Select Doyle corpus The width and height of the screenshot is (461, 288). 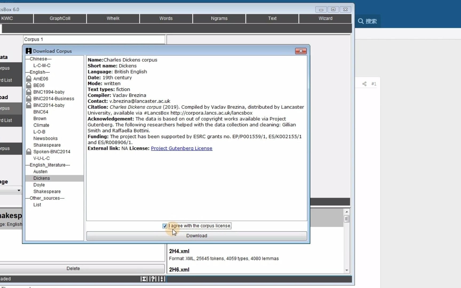point(39,185)
